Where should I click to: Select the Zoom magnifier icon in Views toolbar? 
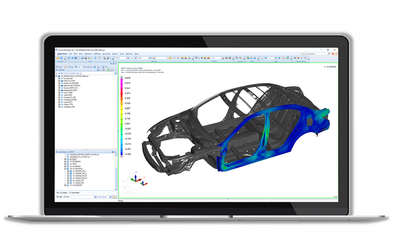99,58
